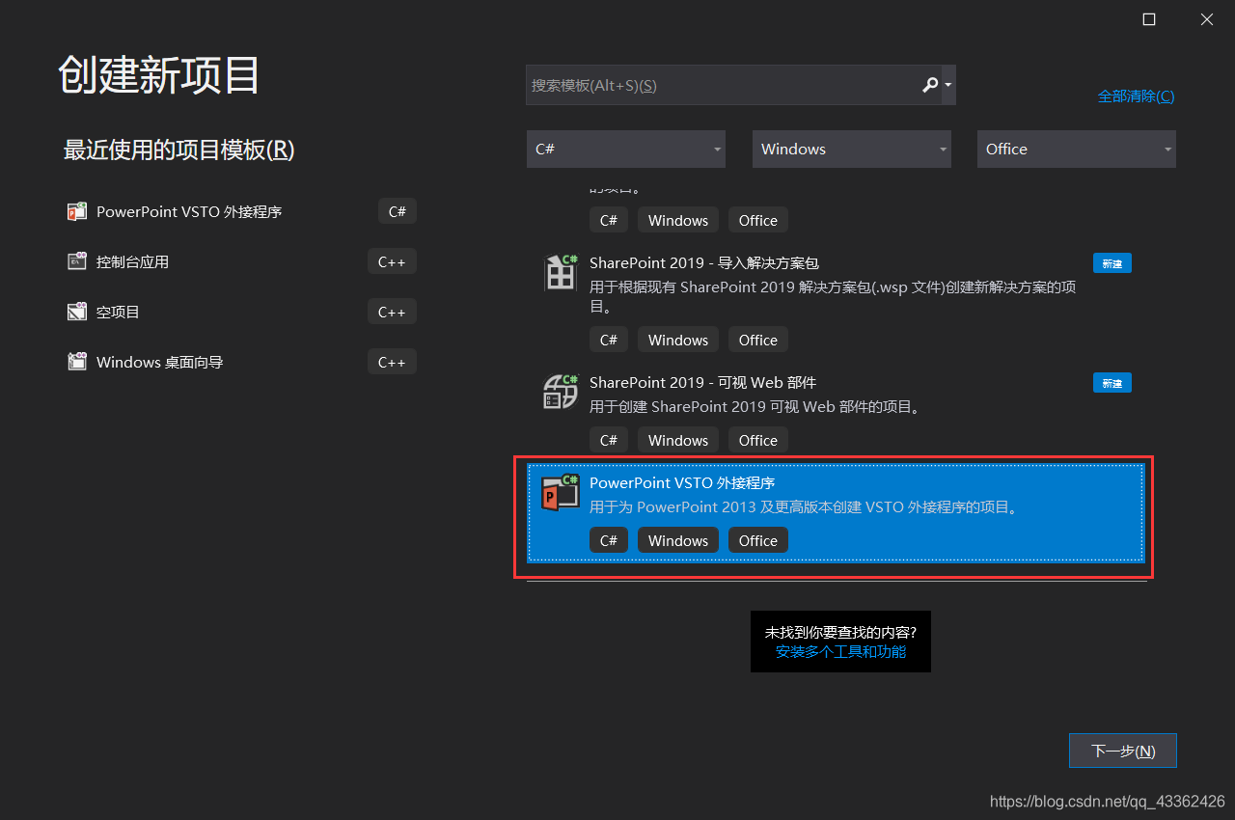Click C++ tag beside Windows 桌面向导
This screenshot has height=820, width=1235.
[x=392, y=362]
